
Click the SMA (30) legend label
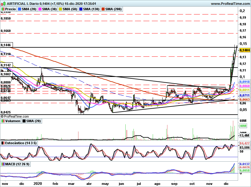(50, 9)
